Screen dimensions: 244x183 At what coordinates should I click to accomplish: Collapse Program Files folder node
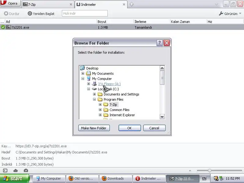94,99
